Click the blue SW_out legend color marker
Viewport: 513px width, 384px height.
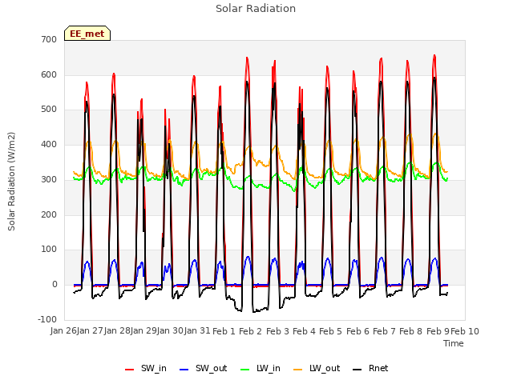click(x=184, y=370)
